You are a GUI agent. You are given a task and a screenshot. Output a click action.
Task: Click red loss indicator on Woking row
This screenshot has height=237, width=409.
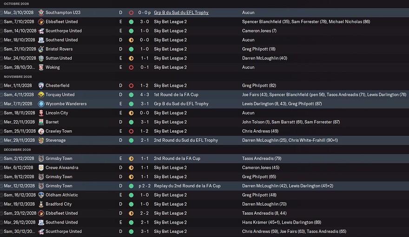(131, 67)
